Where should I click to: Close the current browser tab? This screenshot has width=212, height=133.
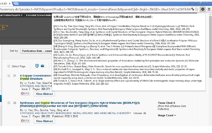click(x=10, y=4)
